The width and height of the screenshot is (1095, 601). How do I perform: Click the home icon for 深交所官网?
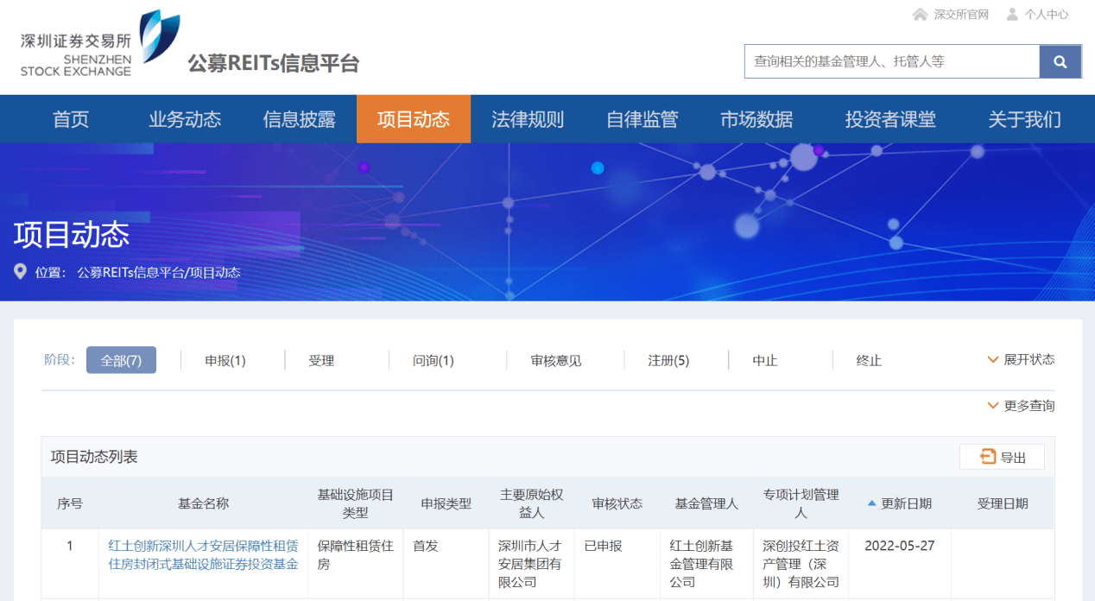[x=920, y=15]
